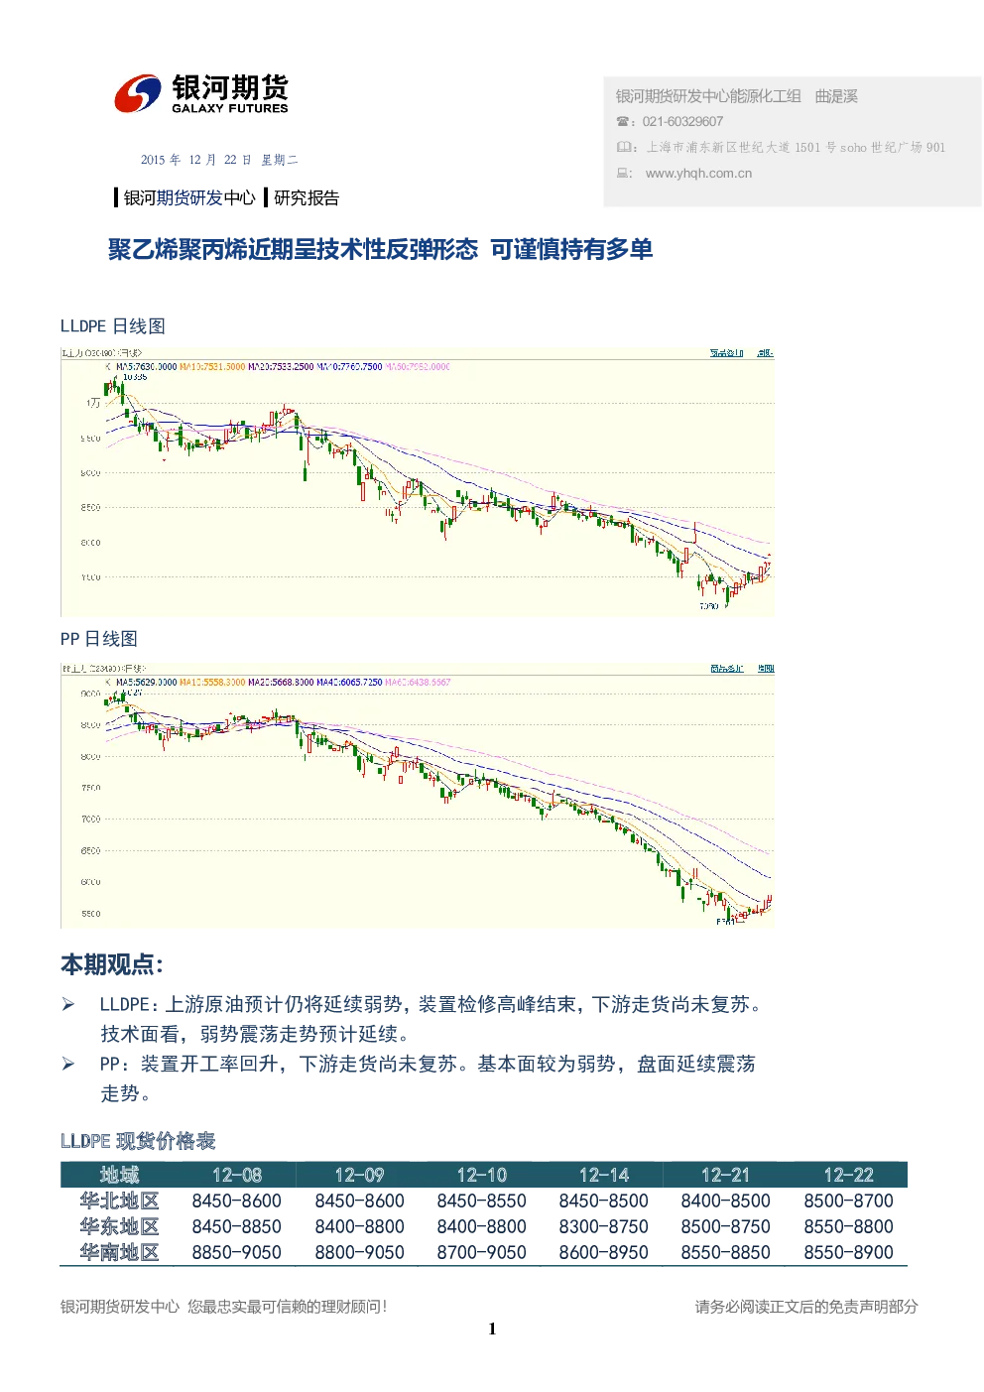This screenshot has width=984, height=1392.
Task: Click the telephone icon beside 021-60329607
Action: 623,122
